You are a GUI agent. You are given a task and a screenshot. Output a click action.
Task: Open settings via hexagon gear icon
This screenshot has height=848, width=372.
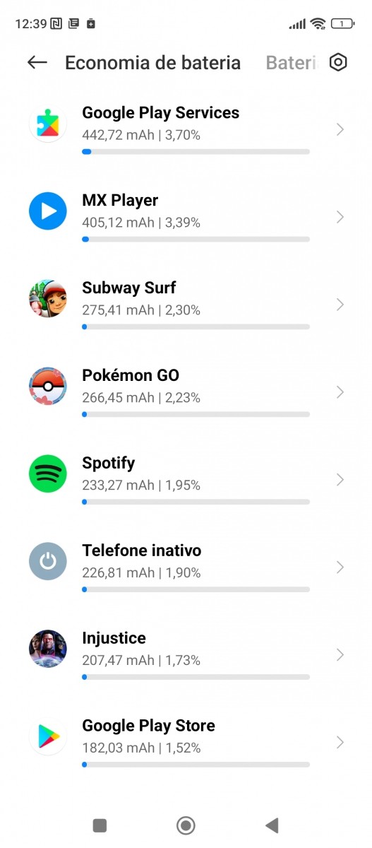tap(339, 62)
